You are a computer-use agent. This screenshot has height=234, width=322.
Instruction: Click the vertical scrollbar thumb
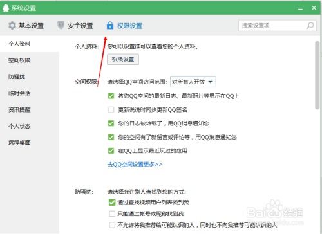[x=317, y=75]
